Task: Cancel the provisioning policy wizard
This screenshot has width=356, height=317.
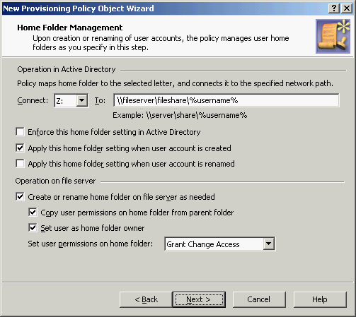Action: coord(259,299)
